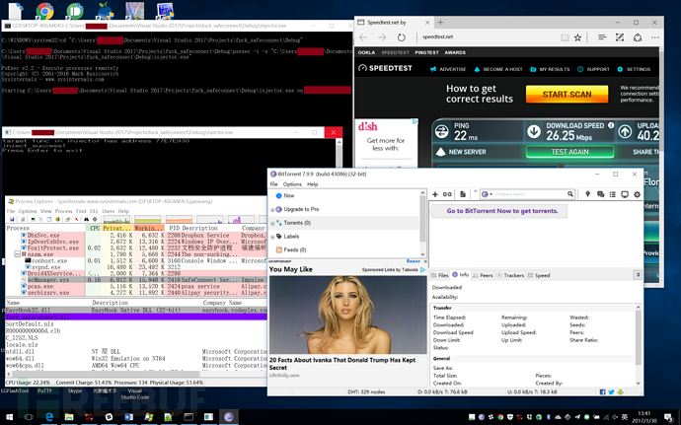Select seManager.sys process row
The image size is (681, 425).
click(136, 280)
